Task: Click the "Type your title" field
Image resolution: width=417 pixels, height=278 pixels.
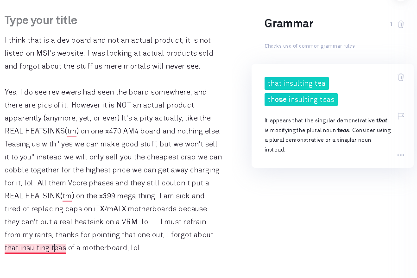Action: click(x=41, y=20)
